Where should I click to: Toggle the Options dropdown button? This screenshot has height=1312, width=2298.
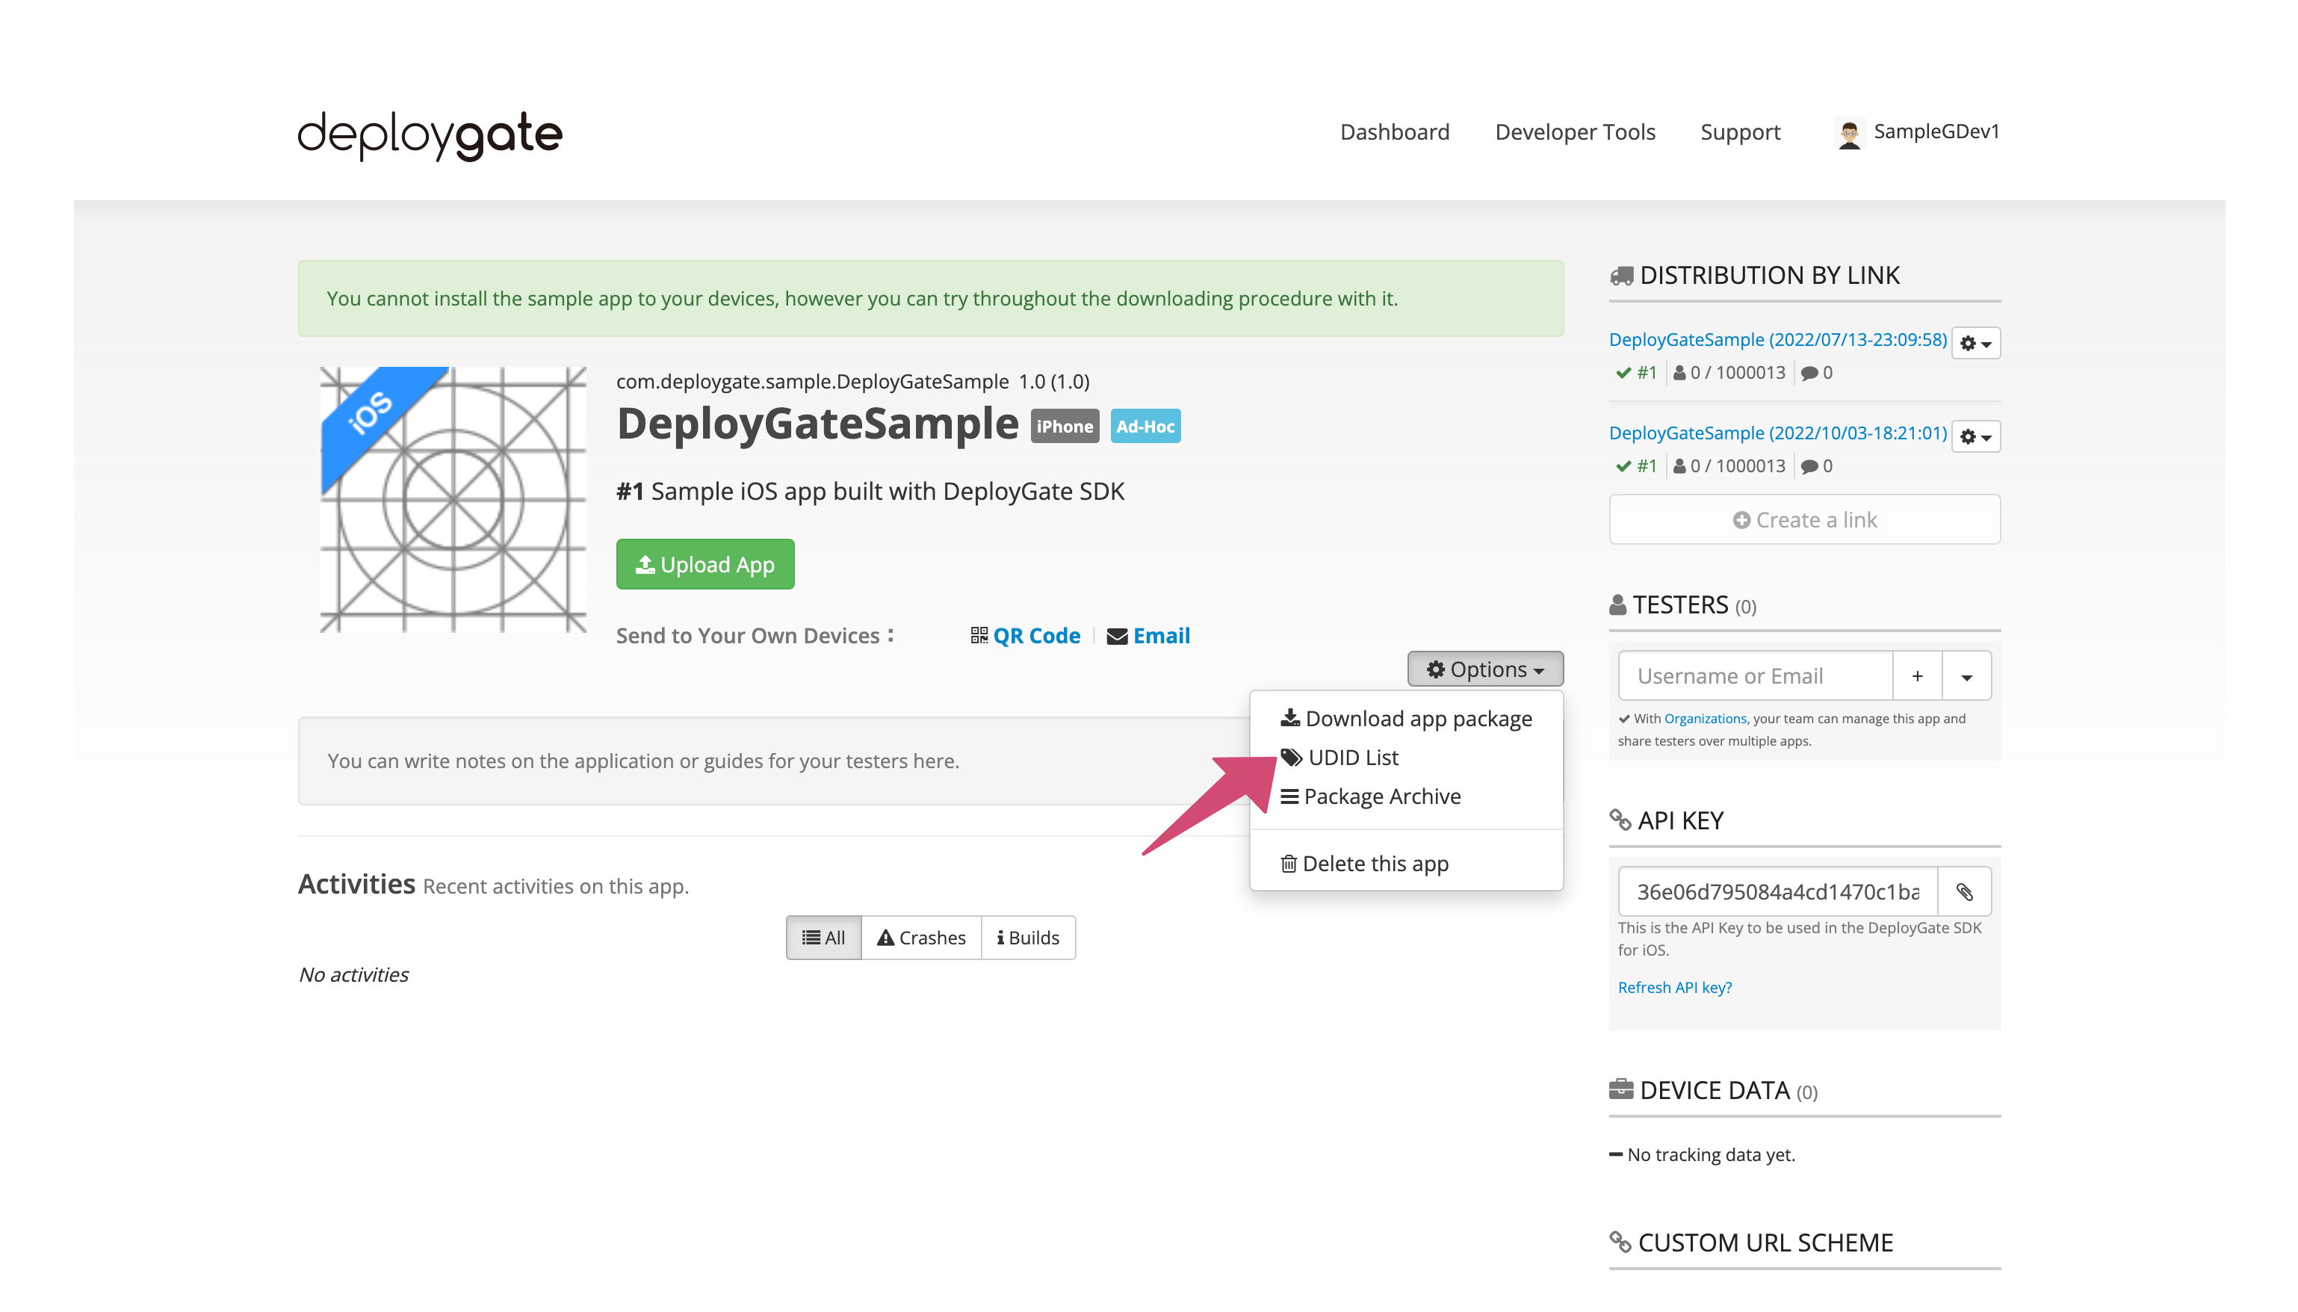click(1484, 669)
